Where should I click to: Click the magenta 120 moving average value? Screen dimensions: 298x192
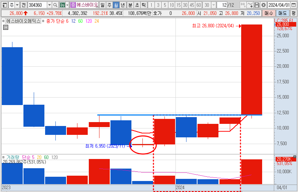coord(88,21)
